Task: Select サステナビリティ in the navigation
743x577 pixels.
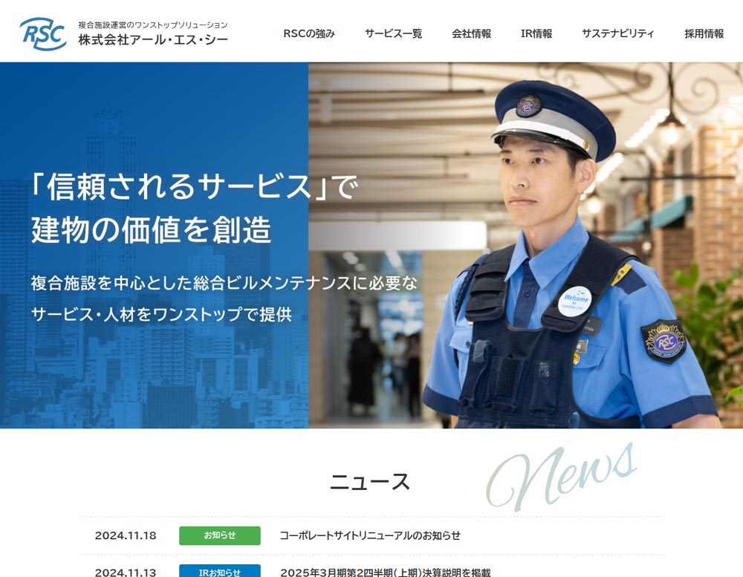Action: point(618,33)
